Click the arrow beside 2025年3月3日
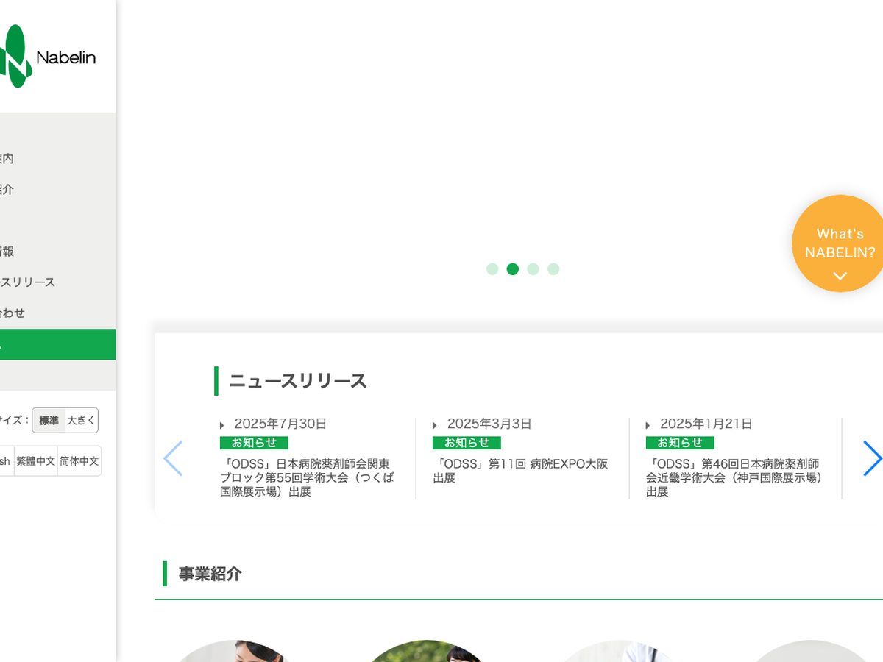 [x=435, y=425]
